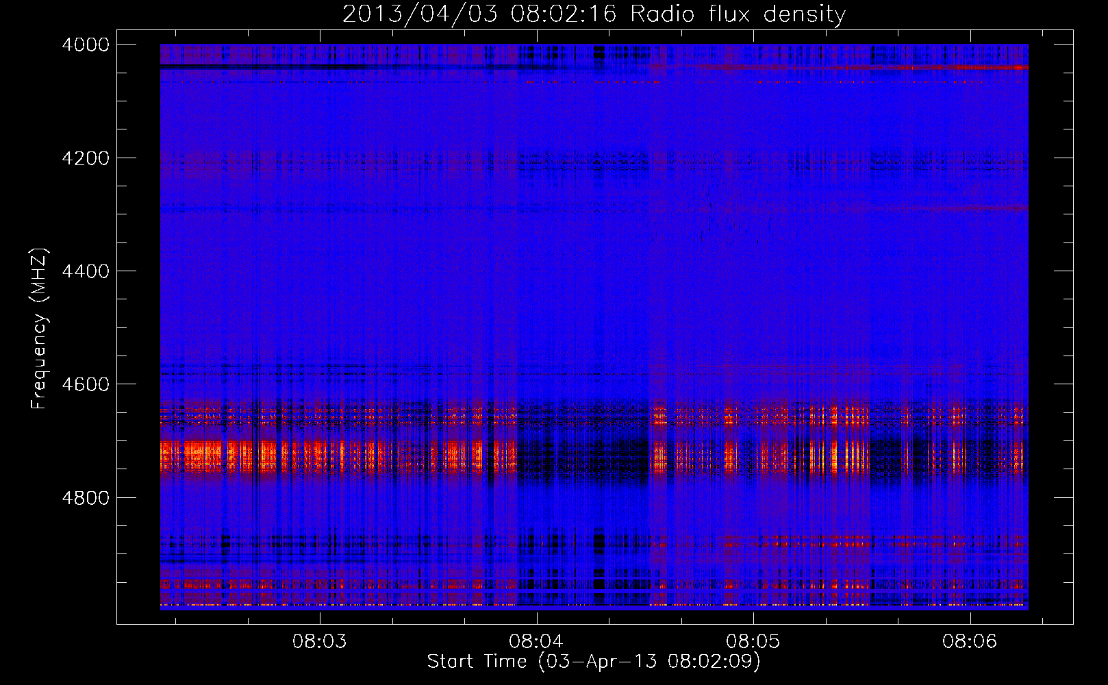The height and width of the screenshot is (685, 1108).
Task: Click the 4000 frequency axis label
Action: coord(86,45)
